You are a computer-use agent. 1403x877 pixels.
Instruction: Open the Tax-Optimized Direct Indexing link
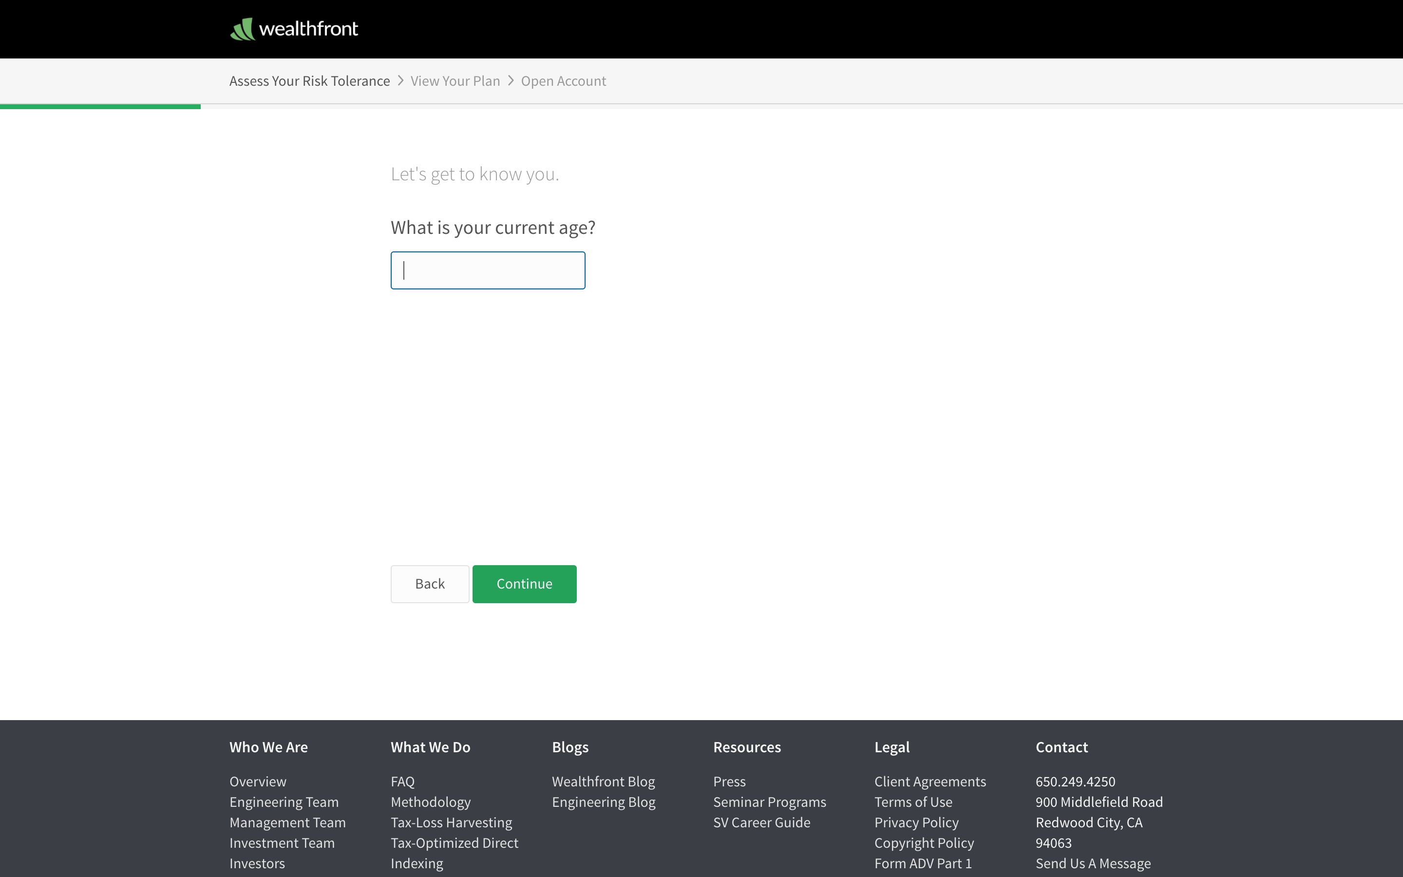[x=455, y=853]
